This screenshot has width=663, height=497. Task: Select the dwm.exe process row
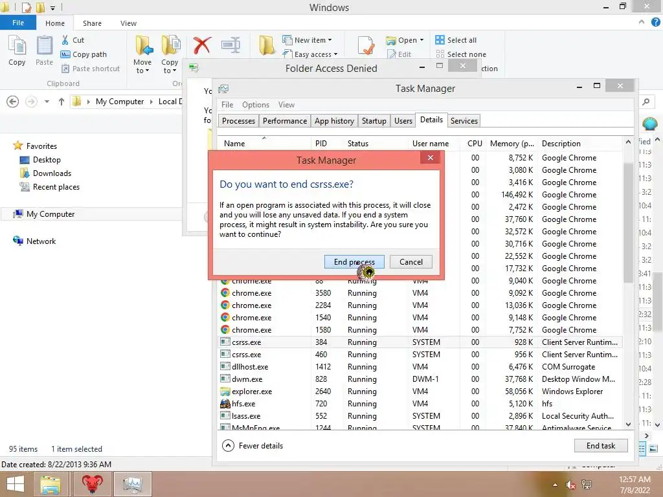(420, 379)
